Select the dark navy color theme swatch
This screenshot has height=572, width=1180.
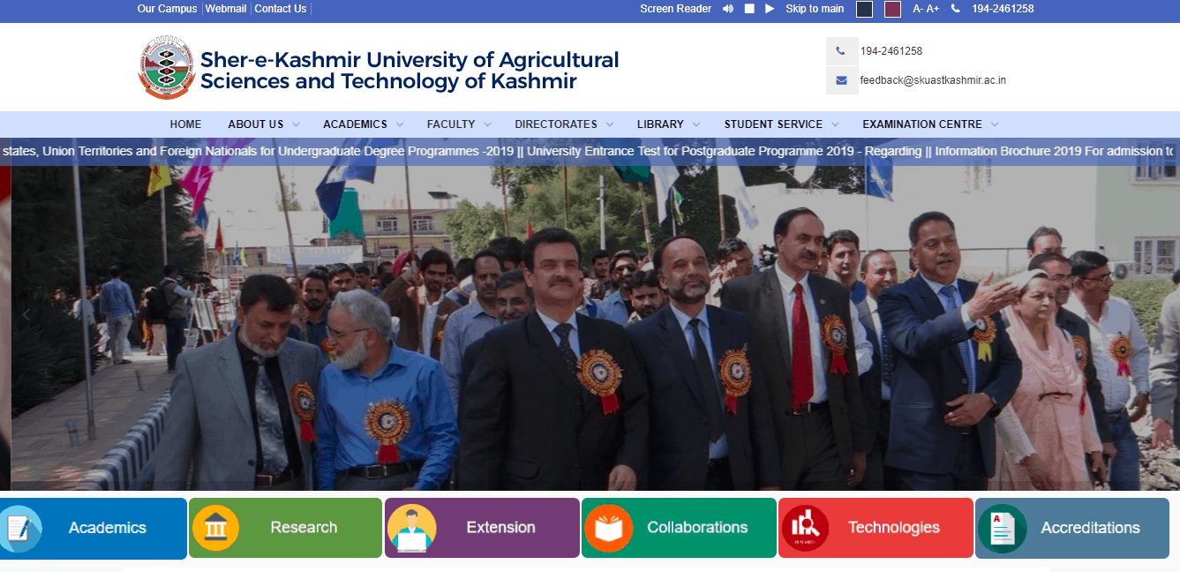[x=865, y=9]
